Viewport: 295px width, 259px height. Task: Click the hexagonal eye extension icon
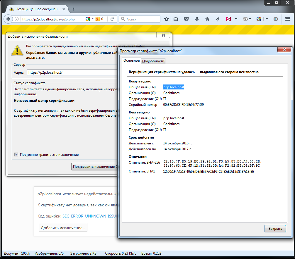pos(276,19)
